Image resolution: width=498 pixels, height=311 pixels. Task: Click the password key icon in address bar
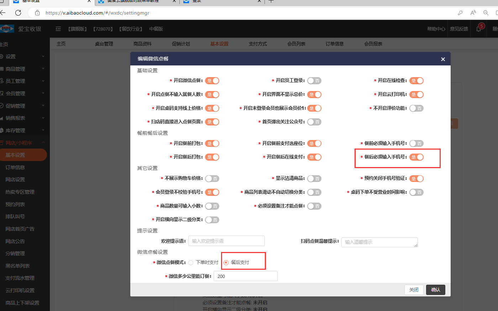click(x=460, y=13)
